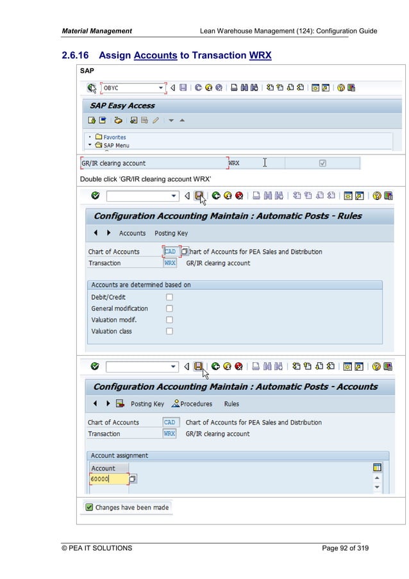This screenshot has width=409, height=579.
Task: Toggle the Debit/Credit checkbox
Action: [169, 297]
